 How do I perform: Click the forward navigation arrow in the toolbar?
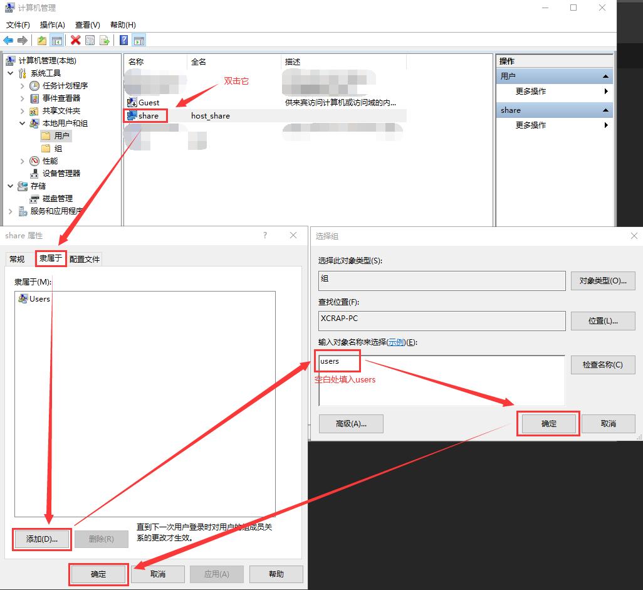point(22,40)
